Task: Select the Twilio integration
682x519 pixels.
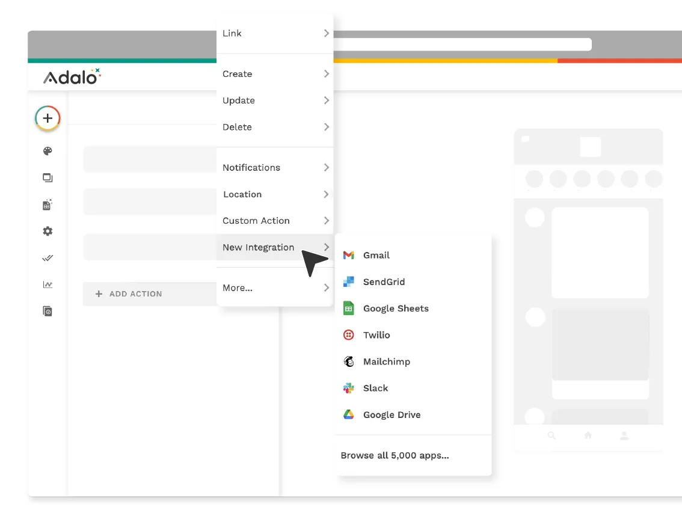Action: [x=376, y=336]
